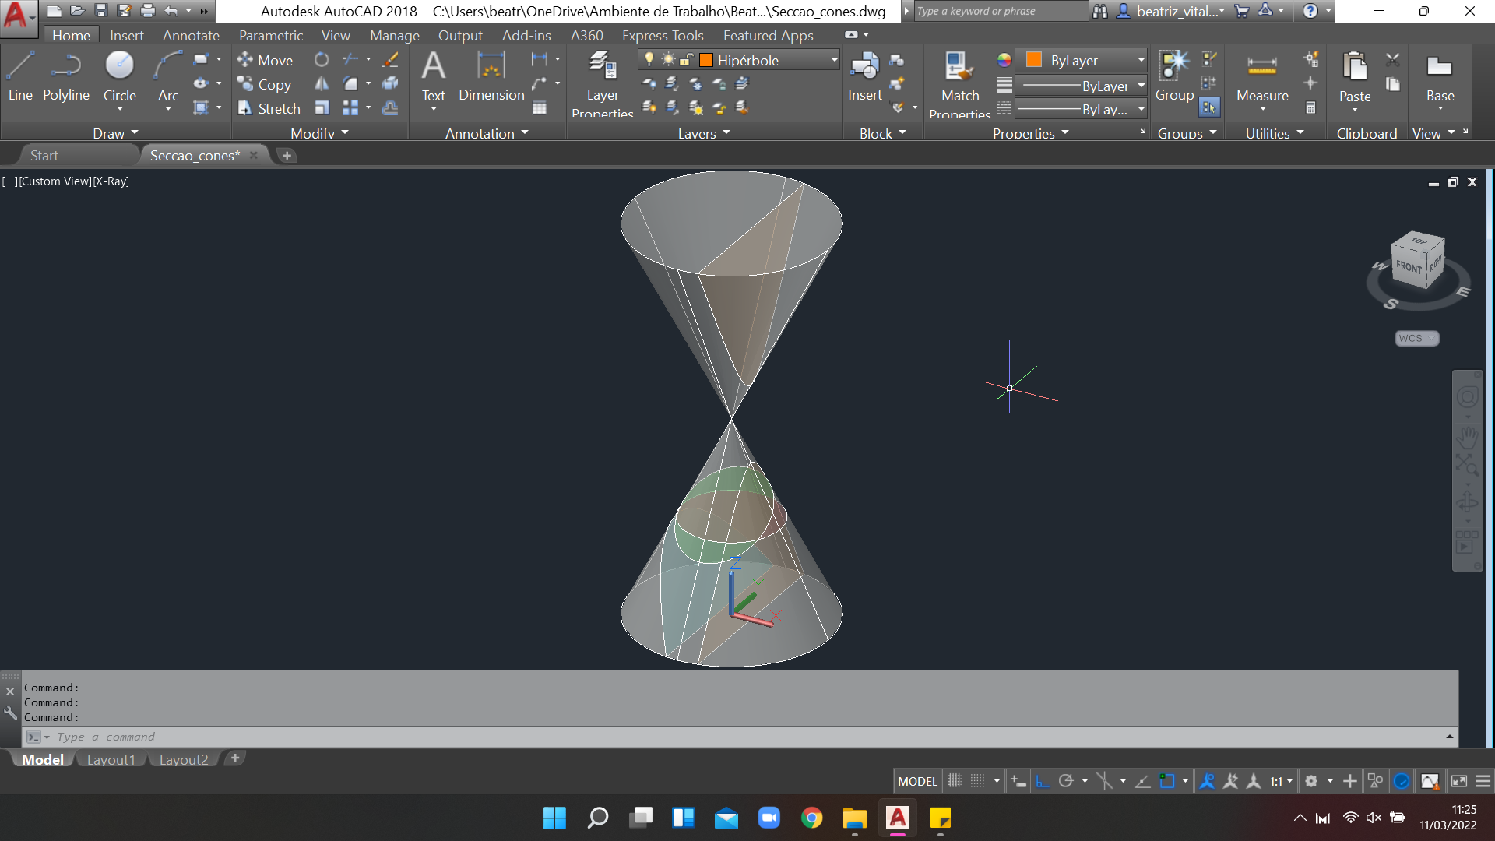Switch to Layout1 tab
The height and width of the screenshot is (841, 1495).
(111, 759)
